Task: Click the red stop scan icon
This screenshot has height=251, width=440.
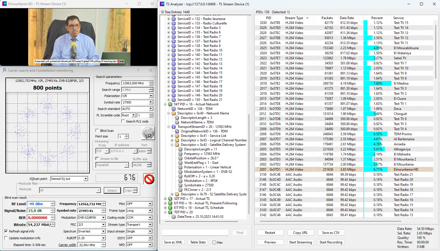Action: pyautogui.click(x=149, y=179)
